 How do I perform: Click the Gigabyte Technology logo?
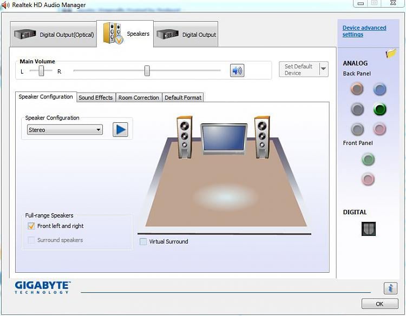43,287
